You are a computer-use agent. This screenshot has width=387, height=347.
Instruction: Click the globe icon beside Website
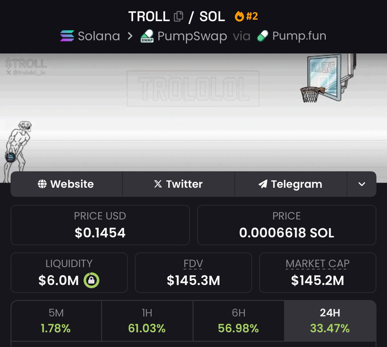pyautogui.click(x=42, y=184)
